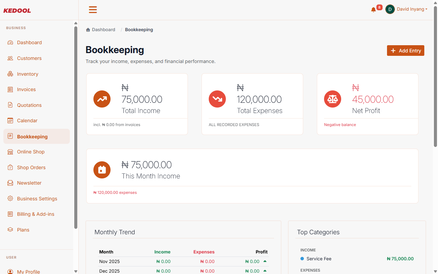Image resolution: width=438 pixels, height=274 pixels.
Task: Click the main page vertical scrollbar
Action: click(x=435, y=77)
